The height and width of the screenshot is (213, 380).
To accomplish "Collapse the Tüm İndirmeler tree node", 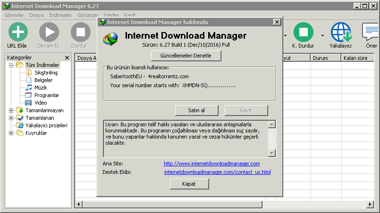I will pyautogui.click(x=11, y=65).
